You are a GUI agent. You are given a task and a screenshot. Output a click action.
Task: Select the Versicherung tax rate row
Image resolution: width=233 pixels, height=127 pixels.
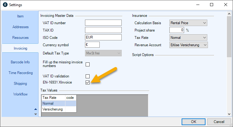click(x=53, y=109)
